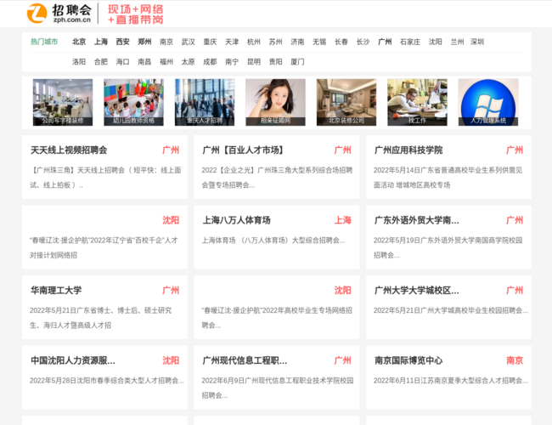Screen dimensions: 552x425
Task: Open the 公司写字楼装修 thumbnail
Action: click(63, 102)
